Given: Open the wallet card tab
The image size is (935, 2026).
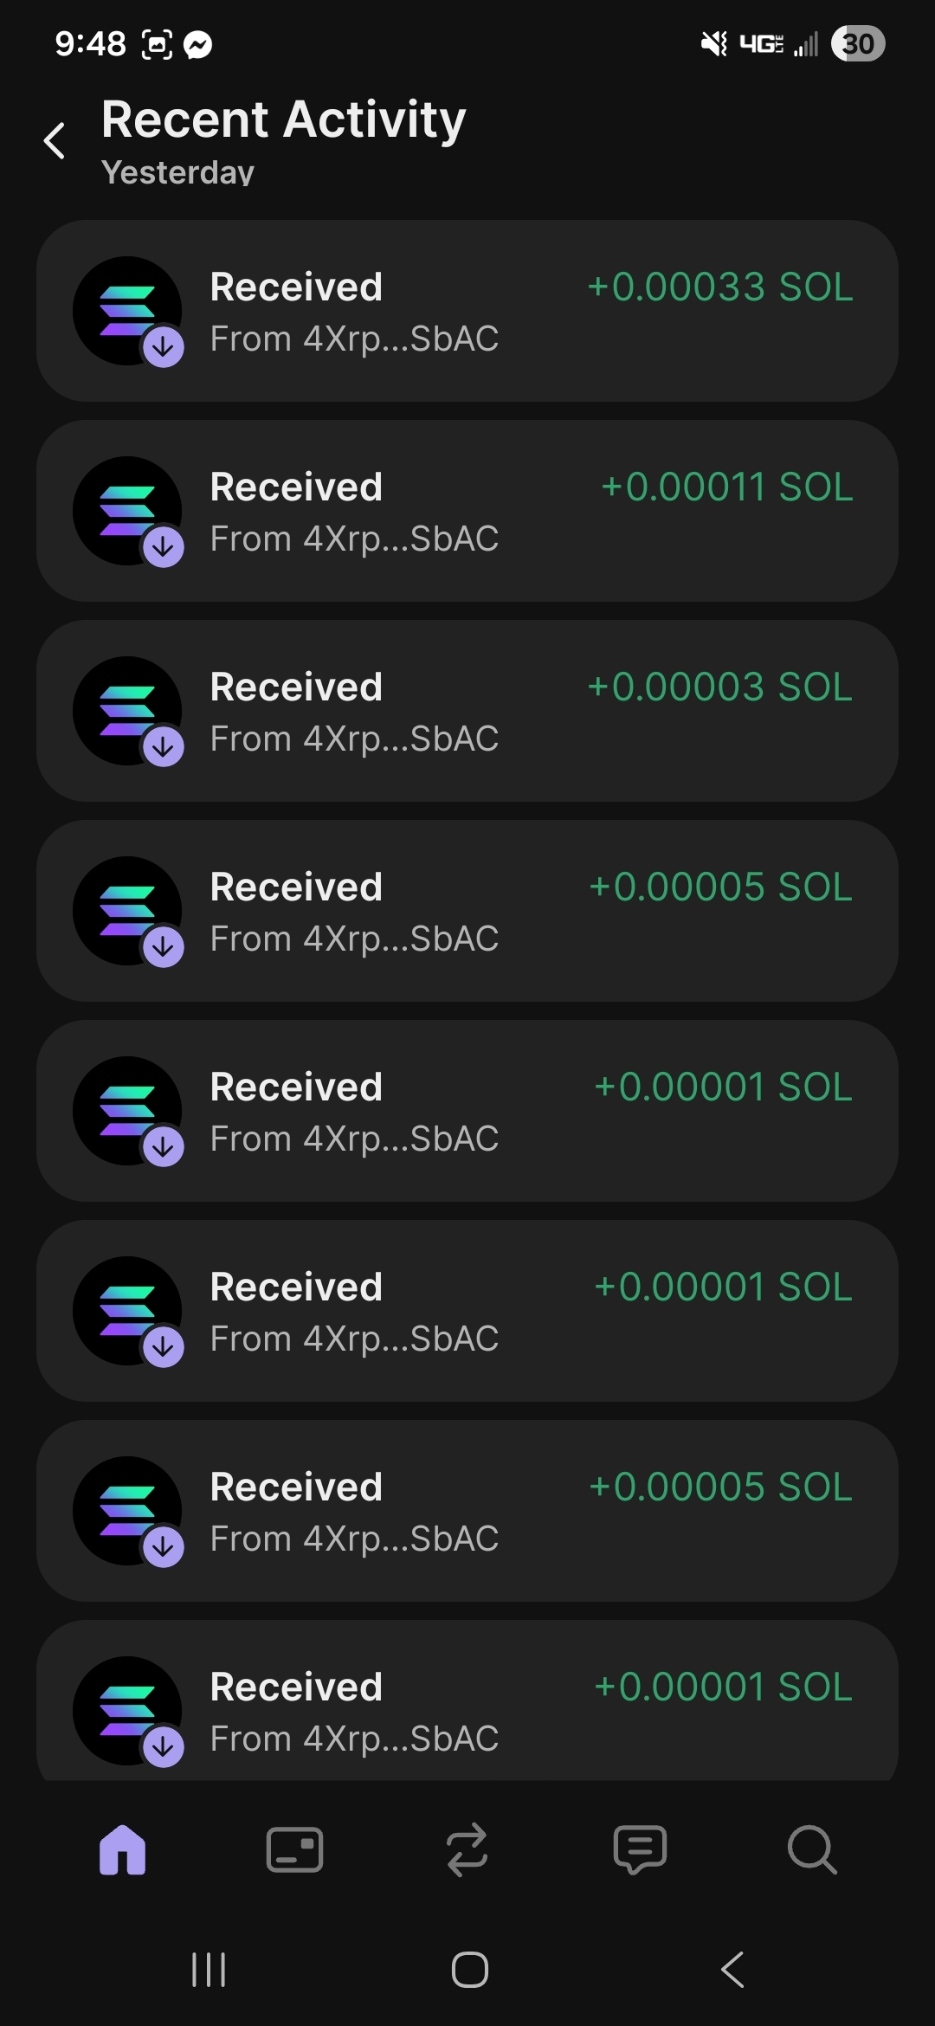Looking at the screenshot, I should click(294, 1849).
